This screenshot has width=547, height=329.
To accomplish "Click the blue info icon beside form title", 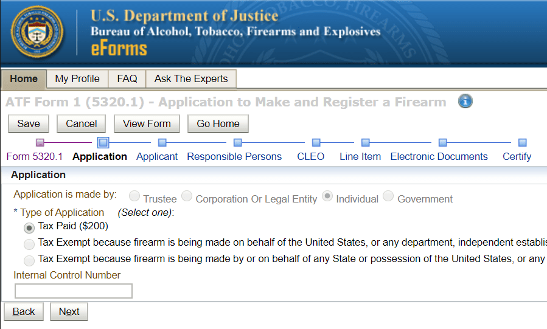I will (465, 102).
